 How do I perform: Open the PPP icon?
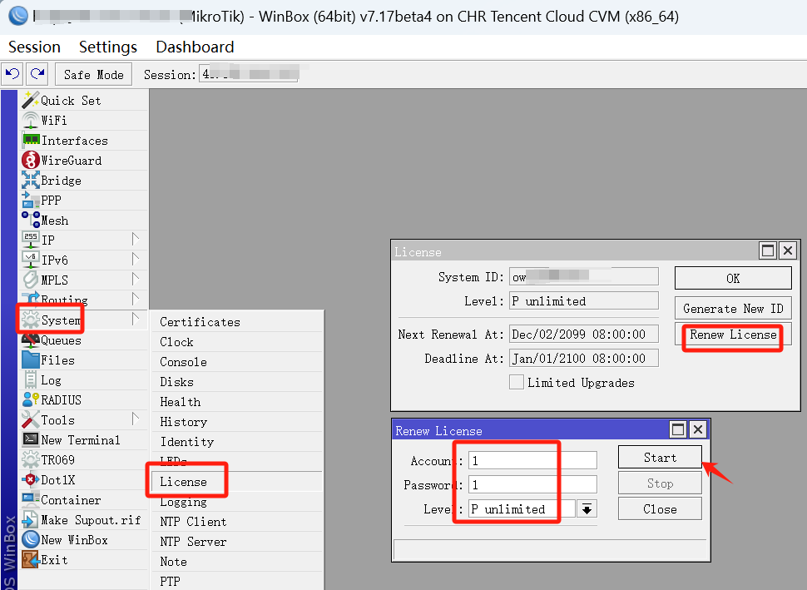click(30, 201)
